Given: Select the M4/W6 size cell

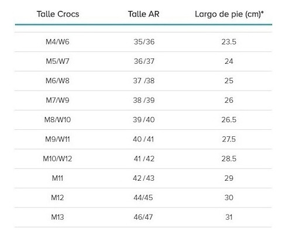Looking at the screenshot, I should tap(57, 42).
